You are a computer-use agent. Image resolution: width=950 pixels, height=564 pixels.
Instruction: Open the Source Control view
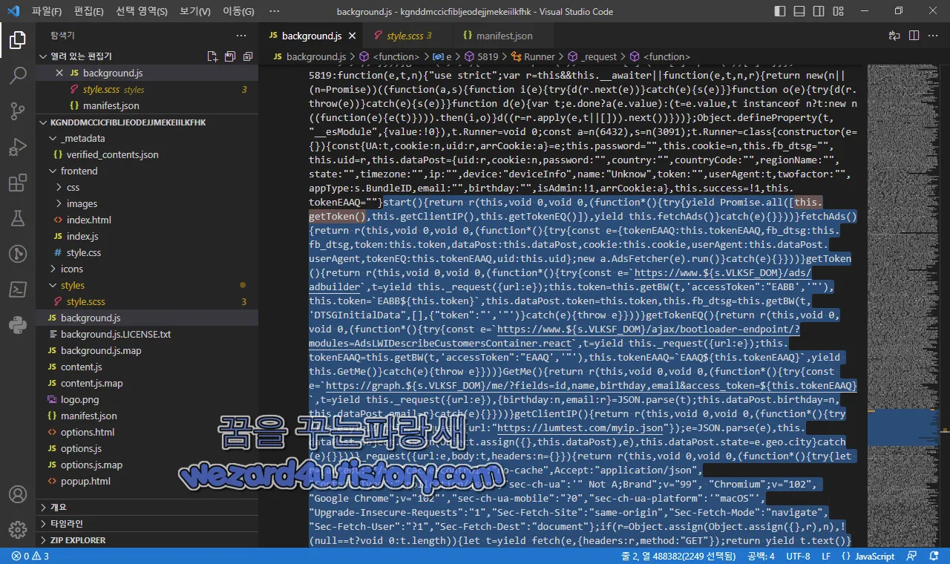[x=18, y=111]
